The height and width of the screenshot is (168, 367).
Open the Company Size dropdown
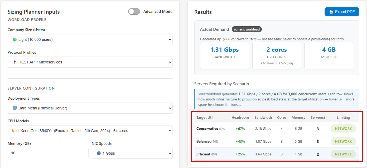click(x=90, y=39)
